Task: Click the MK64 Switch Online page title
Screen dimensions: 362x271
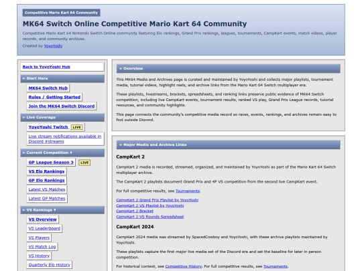Action: (x=135, y=23)
